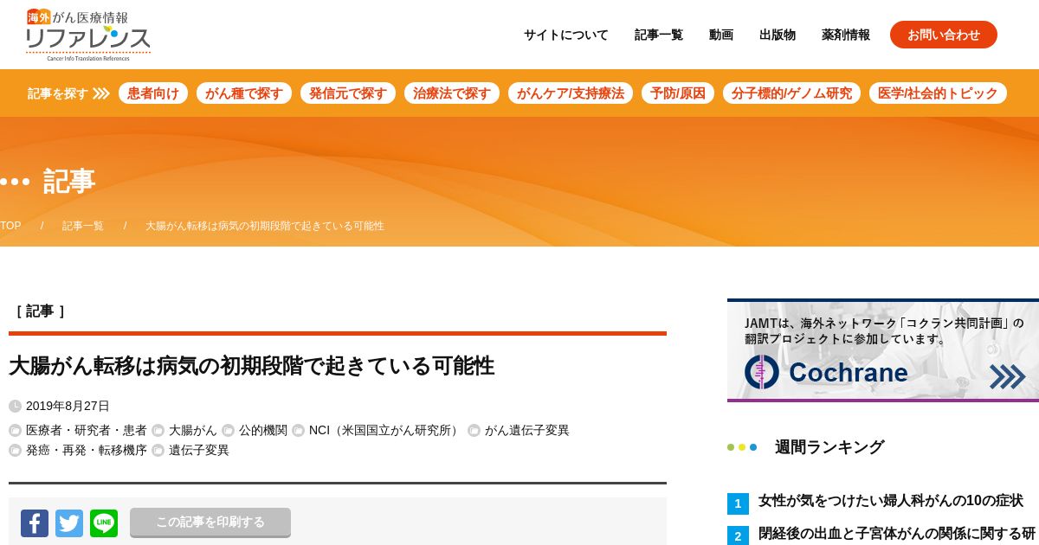Screen dimensions: 1039x545
Task: Open サイトについて menu item
Action: click(x=566, y=35)
